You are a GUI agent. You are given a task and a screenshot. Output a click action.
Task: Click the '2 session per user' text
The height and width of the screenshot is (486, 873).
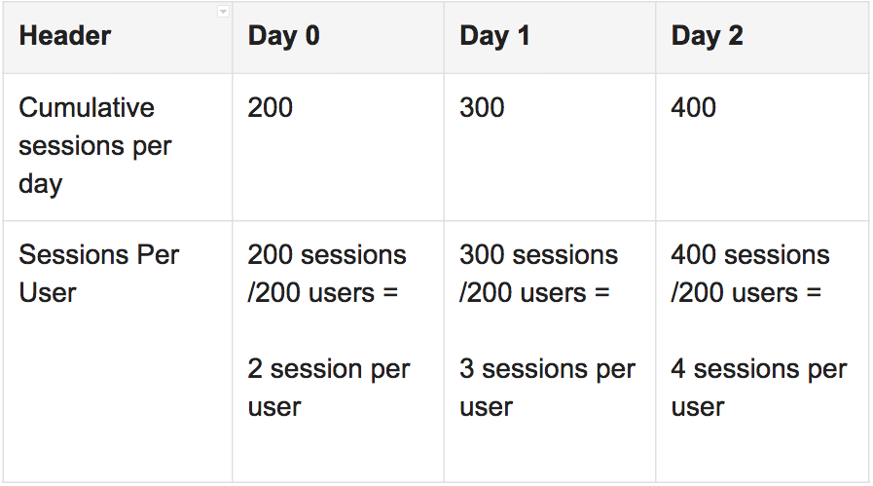[x=329, y=388]
